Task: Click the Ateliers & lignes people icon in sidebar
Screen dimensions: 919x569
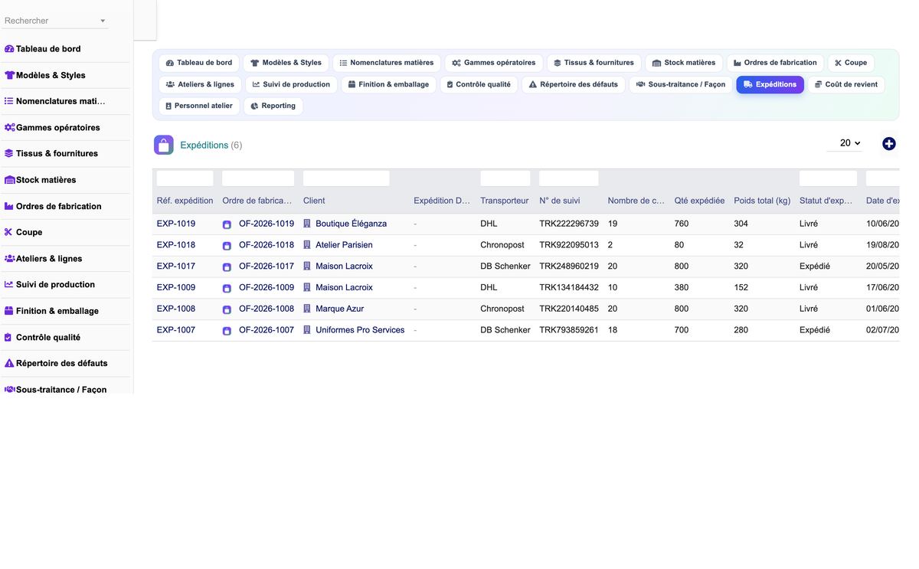Action: pos(9,258)
